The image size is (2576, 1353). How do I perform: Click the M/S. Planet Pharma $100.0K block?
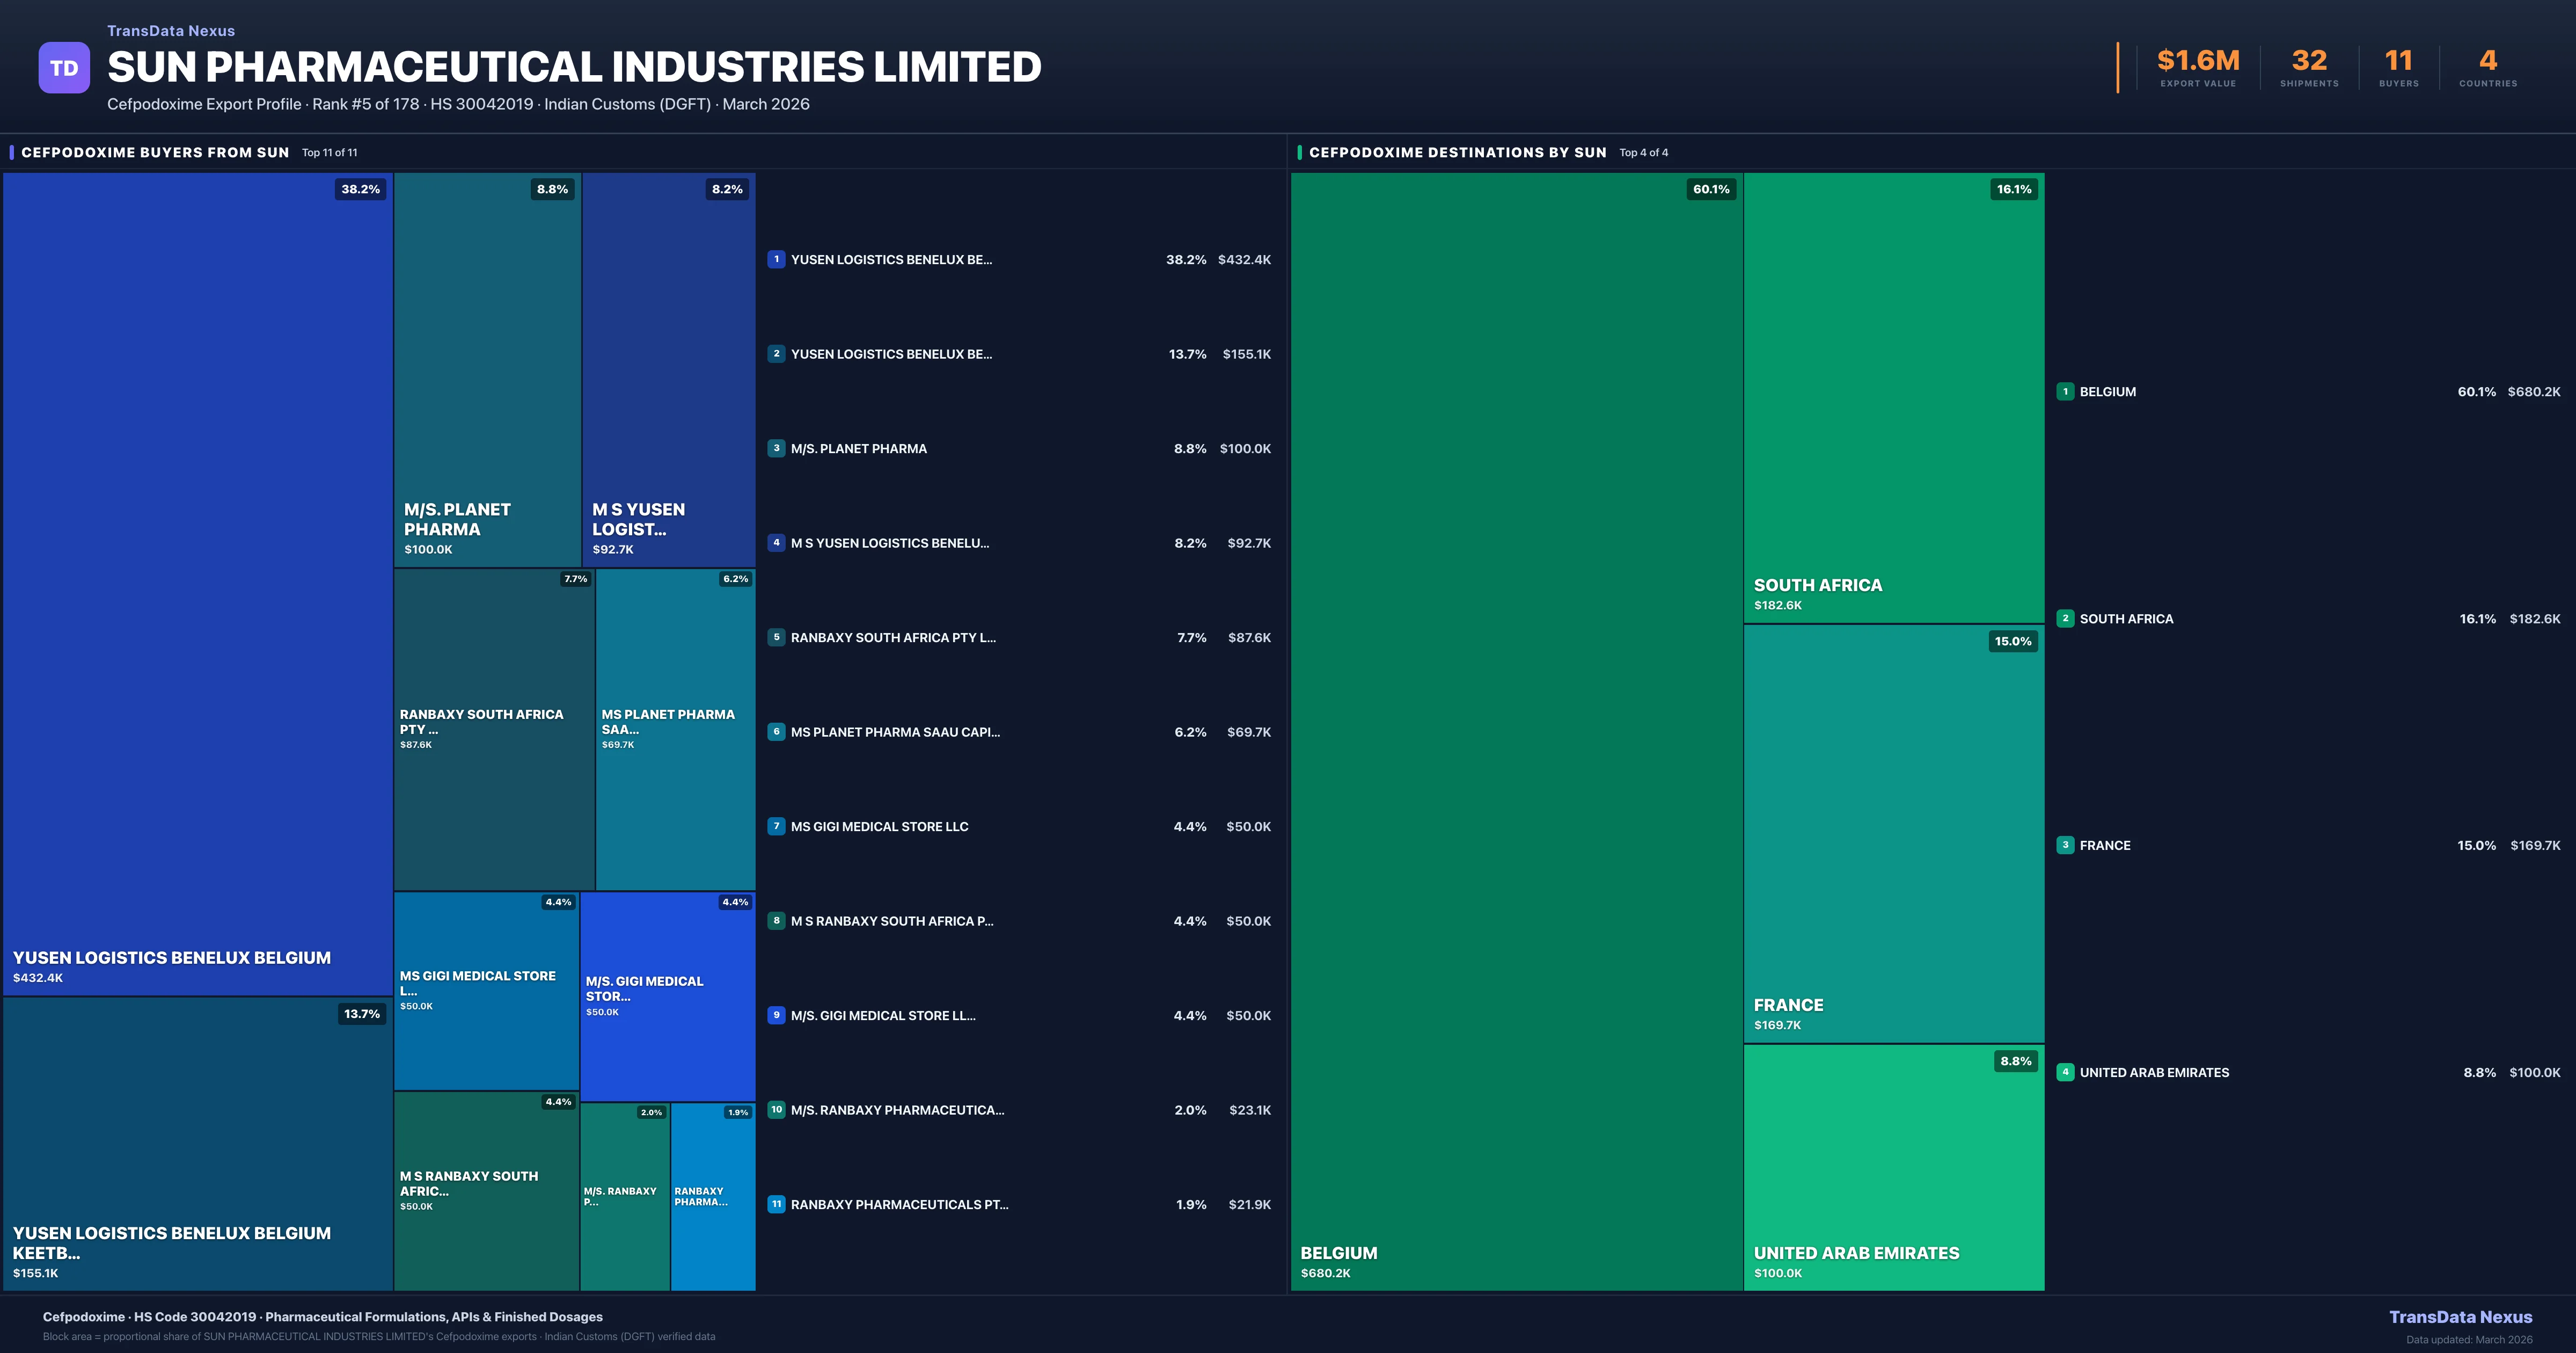click(x=487, y=370)
